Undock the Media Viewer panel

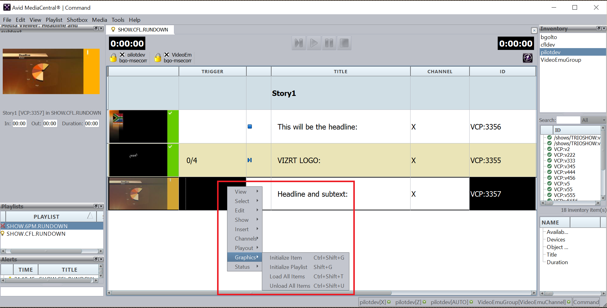(x=96, y=28)
